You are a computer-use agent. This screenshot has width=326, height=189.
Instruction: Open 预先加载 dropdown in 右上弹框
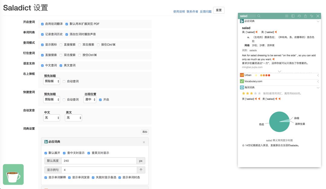[52, 81]
